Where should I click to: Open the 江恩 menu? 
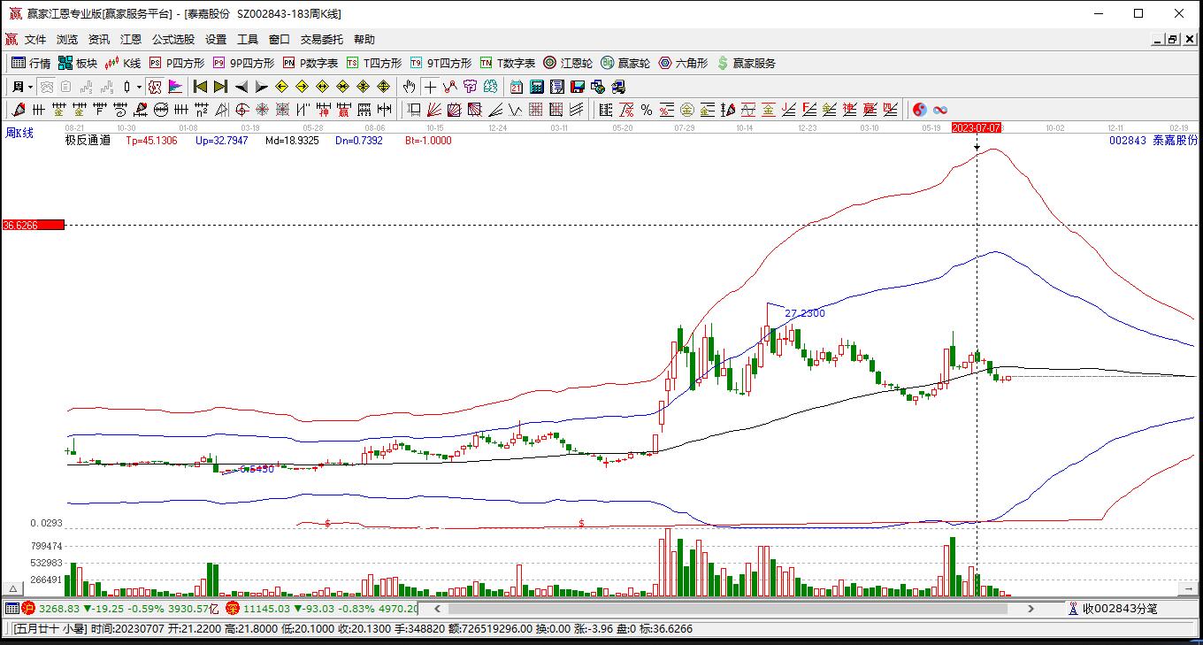(x=131, y=40)
